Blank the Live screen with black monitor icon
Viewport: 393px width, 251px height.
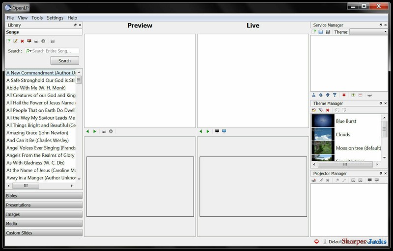click(x=217, y=131)
